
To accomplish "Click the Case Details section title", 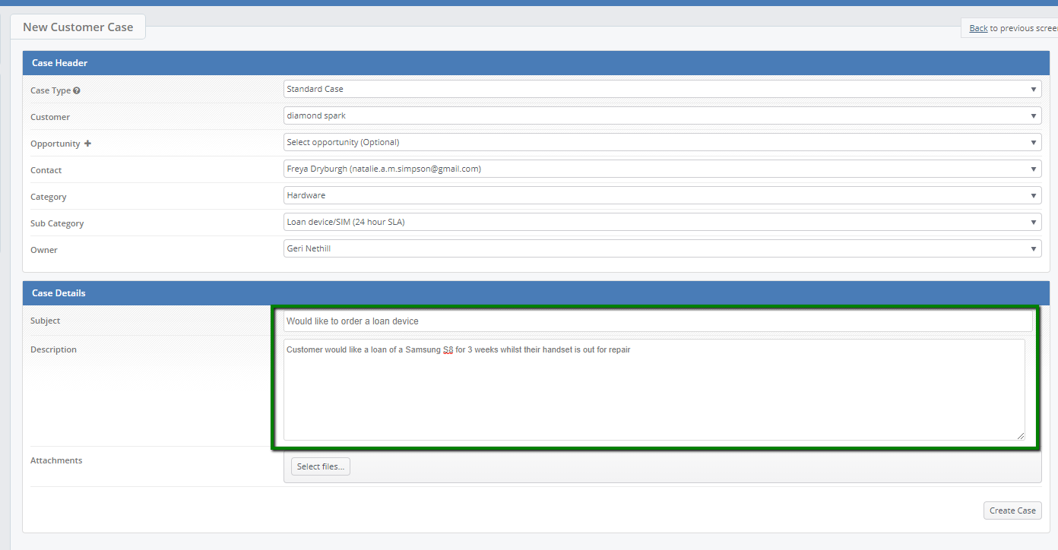I will pos(59,293).
